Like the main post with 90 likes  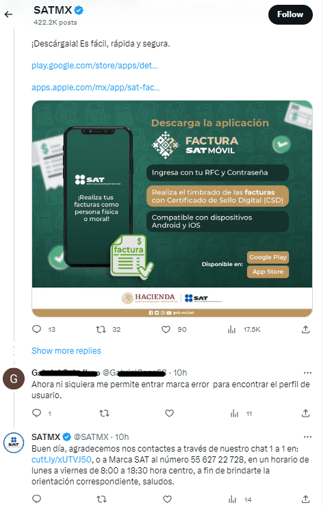[166, 330]
